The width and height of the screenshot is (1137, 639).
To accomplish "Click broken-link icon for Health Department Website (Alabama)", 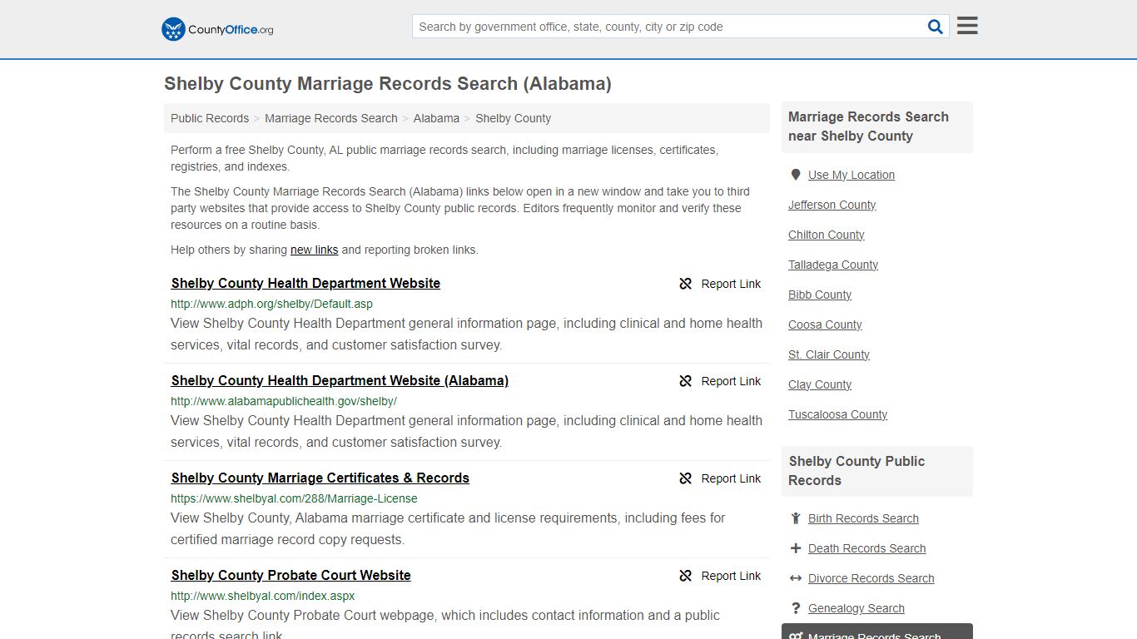I will (686, 381).
